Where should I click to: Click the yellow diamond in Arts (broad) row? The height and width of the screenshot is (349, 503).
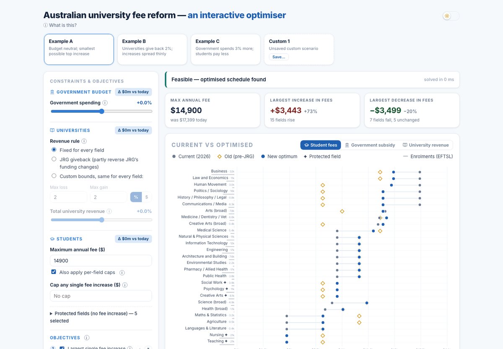click(x=342, y=211)
